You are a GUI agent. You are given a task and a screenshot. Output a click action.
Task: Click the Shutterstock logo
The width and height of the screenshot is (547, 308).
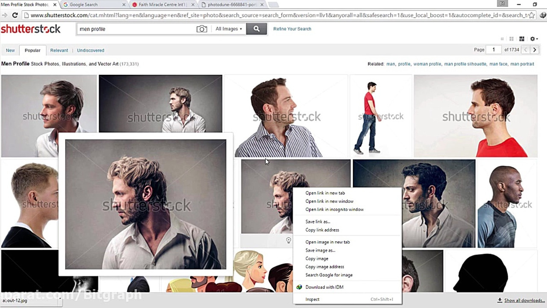click(x=31, y=29)
